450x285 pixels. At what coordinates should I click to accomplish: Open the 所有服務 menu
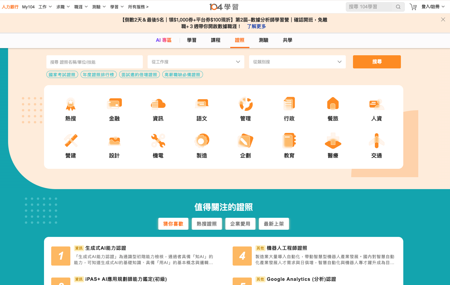point(138,7)
